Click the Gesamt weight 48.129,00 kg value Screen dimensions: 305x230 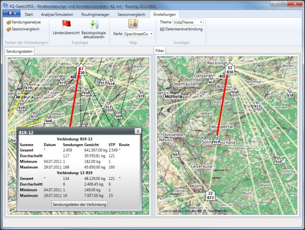(94, 178)
